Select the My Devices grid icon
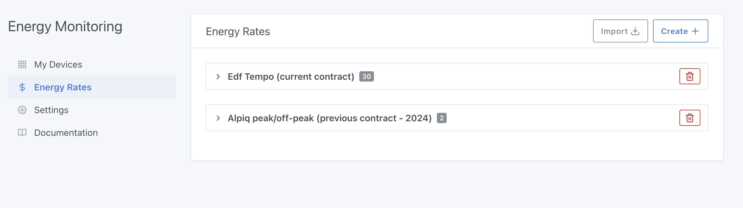The width and height of the screenshot is (743, 208). pos(23,64)
